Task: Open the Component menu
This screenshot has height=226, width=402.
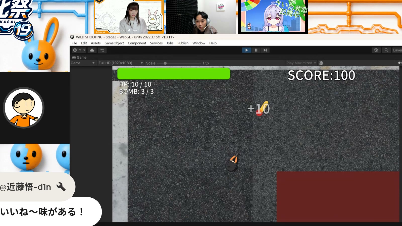Action: point(137,43)
